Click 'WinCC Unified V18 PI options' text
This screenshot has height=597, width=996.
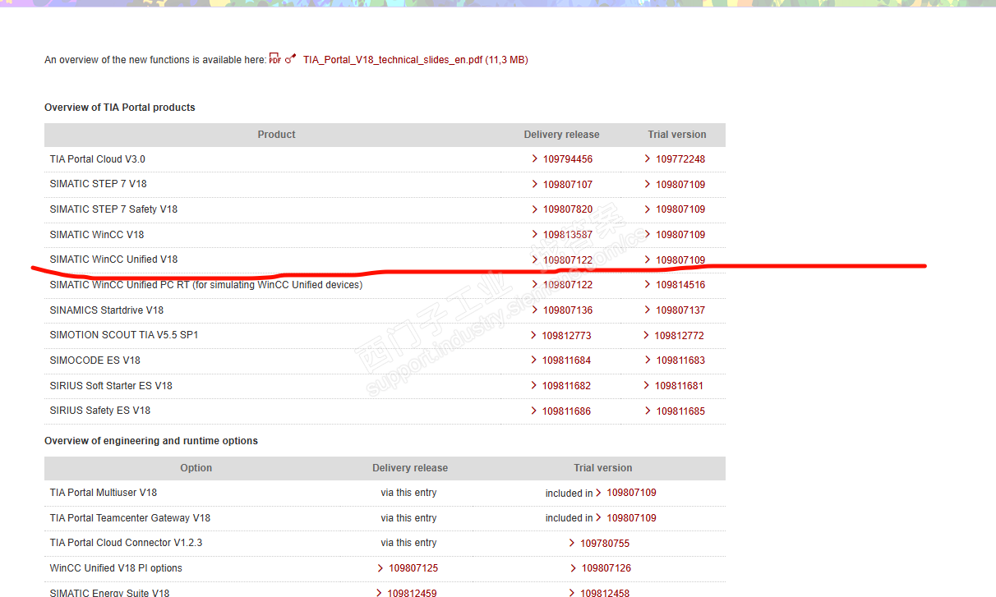116,568
